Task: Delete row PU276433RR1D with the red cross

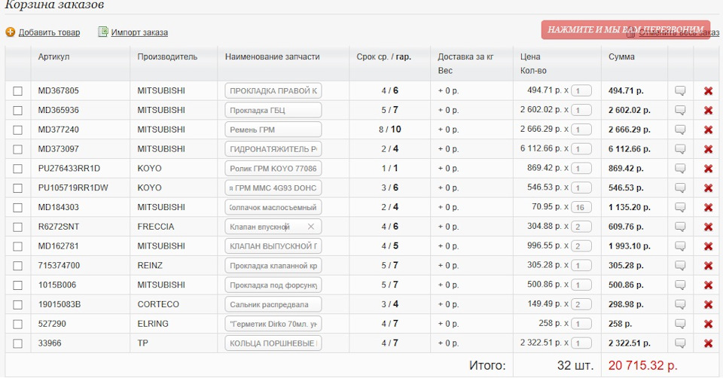Action: [708, 169]
